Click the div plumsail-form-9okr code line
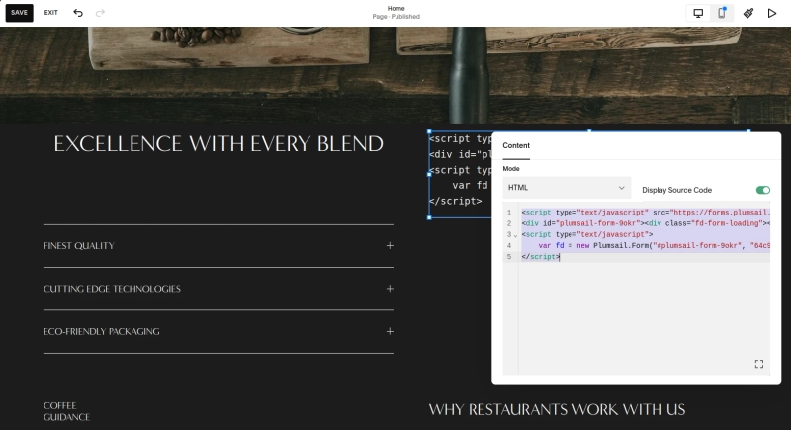This screenshot has width=791, height=430. point(646,223)
